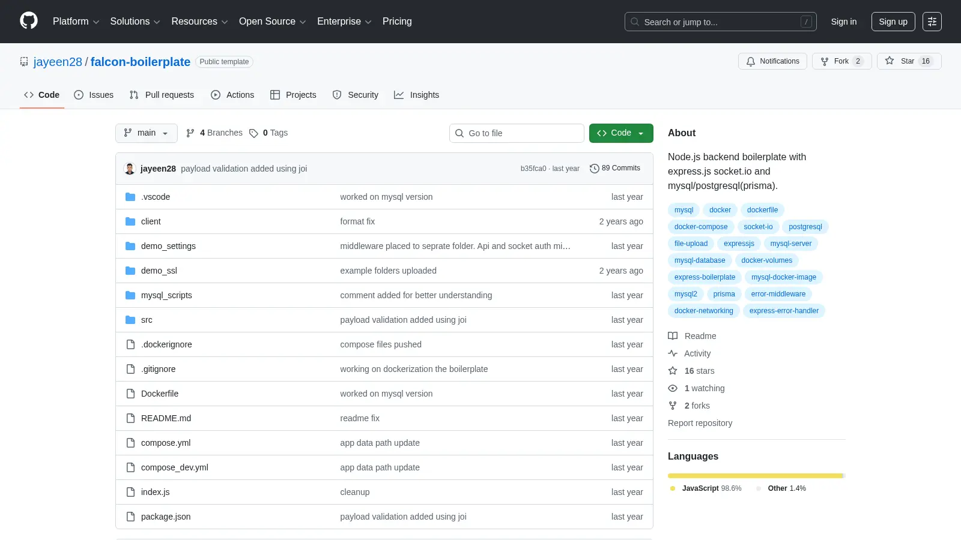Viewport: 961px width, 540px height.
Task: Click the index.js file icon
Action: point(130,492)
